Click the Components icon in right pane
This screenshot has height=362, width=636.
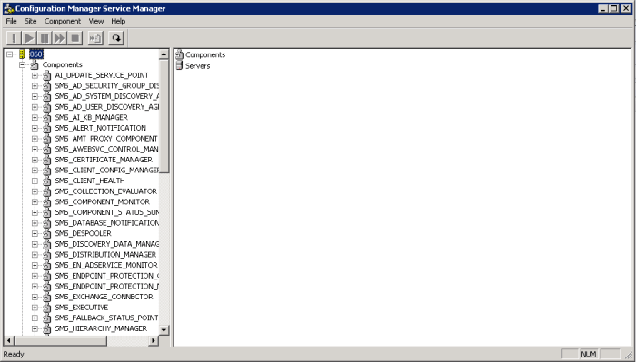tap(179, 54)
